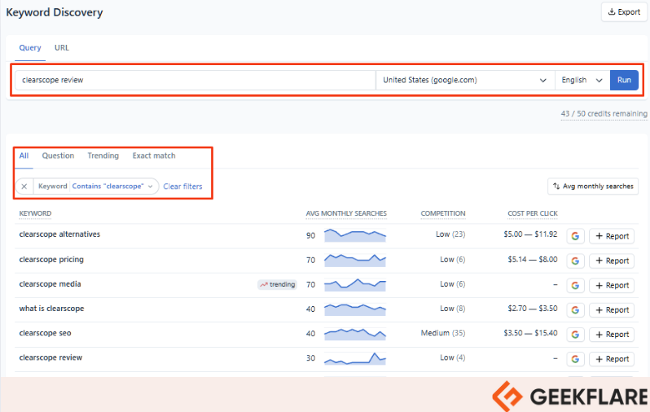Click the clearscope seo keyword
650x412 pixels.
tap(45, 333)
